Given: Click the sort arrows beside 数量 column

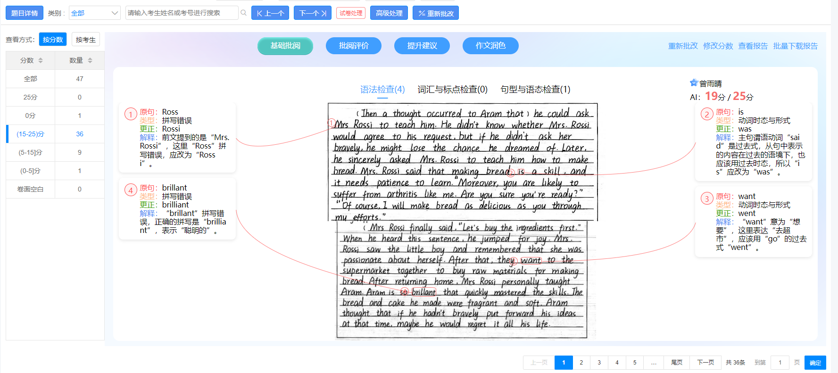Looking at the screenshot, I should pyautogui.click(x=90, y=60).
